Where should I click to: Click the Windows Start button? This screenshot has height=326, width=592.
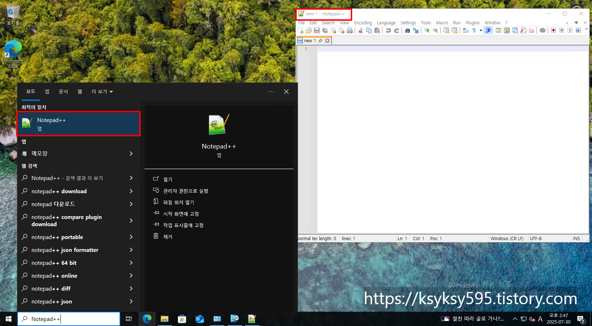click(9, 319)
